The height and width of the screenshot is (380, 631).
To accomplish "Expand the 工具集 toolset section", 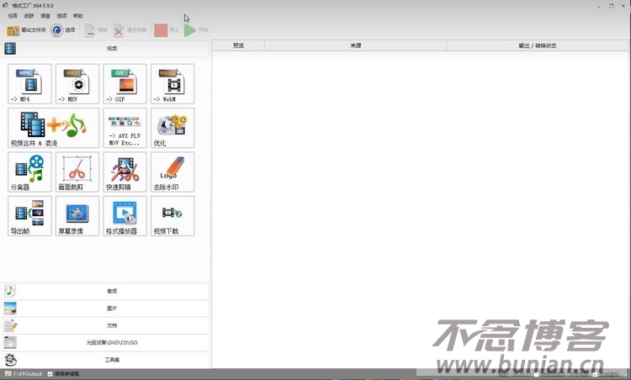I will 112,360.
